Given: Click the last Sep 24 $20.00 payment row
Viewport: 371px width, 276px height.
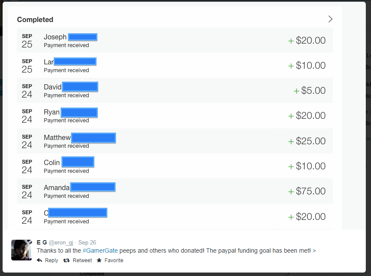Looking at the screenshot, I should pyautogui.click(x=175, y=216).
